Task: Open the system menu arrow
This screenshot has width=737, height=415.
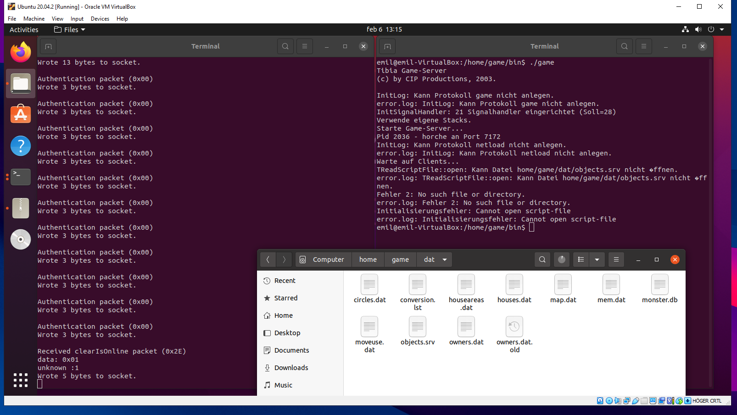Action: pyautogui.click(x=722, y=29)
